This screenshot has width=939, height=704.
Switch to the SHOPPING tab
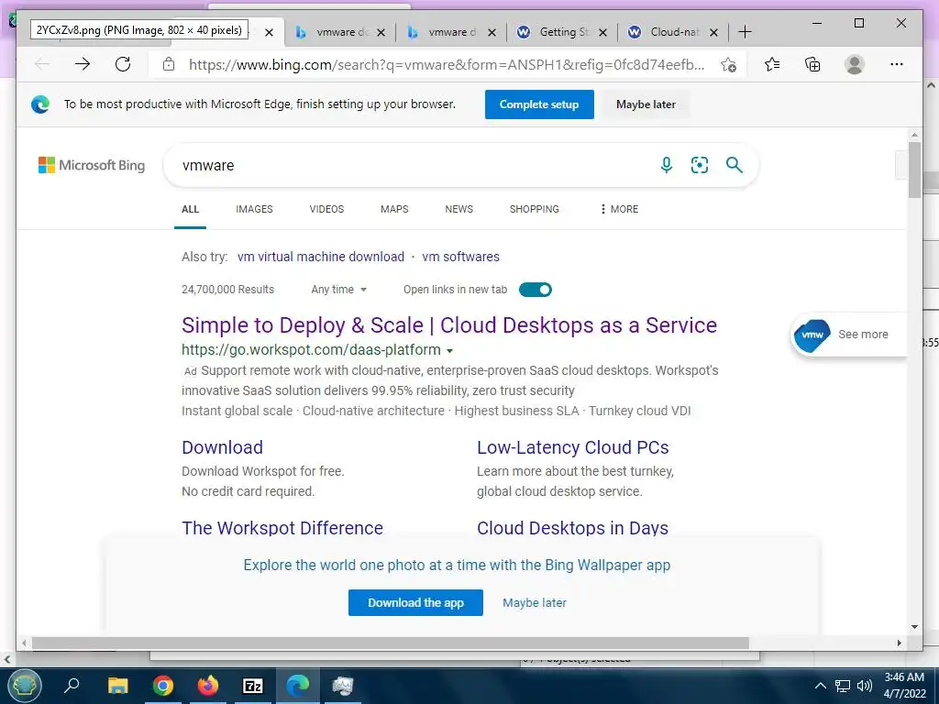click(535, 209)
